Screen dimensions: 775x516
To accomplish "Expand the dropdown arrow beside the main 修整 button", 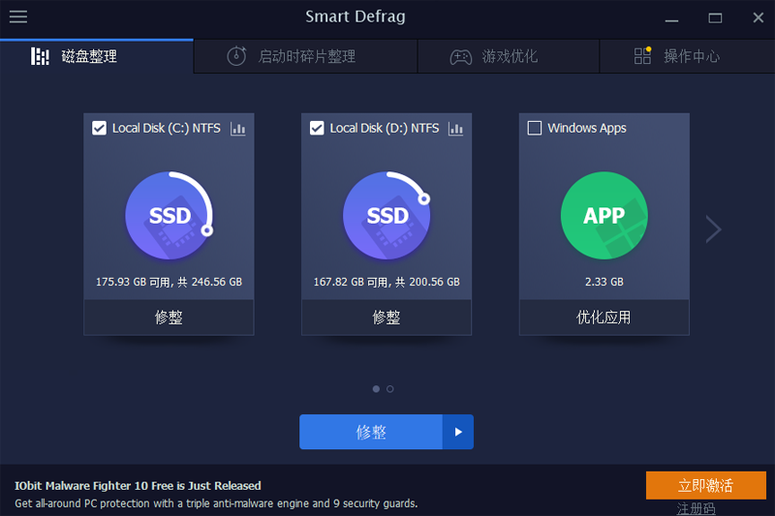I will click(x=458, y=432).
